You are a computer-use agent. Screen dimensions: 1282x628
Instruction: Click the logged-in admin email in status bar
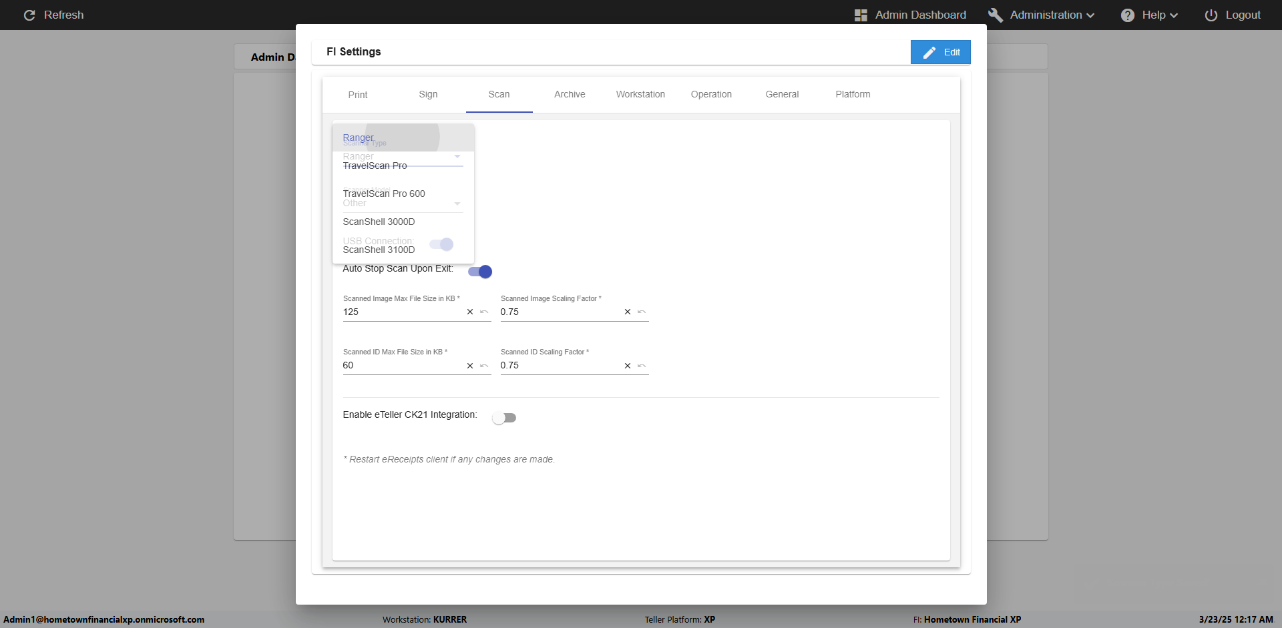pos(104,619)
